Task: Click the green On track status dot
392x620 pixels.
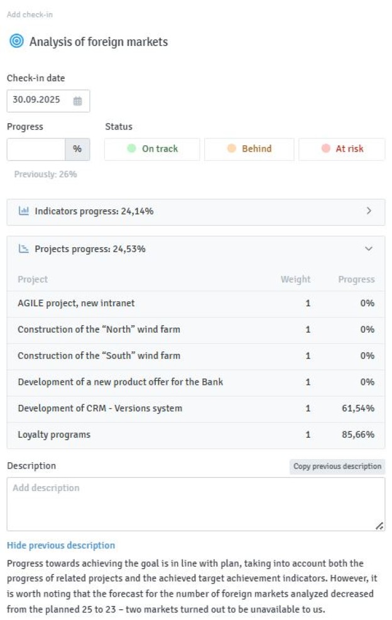Action: (x=131, y=149)
